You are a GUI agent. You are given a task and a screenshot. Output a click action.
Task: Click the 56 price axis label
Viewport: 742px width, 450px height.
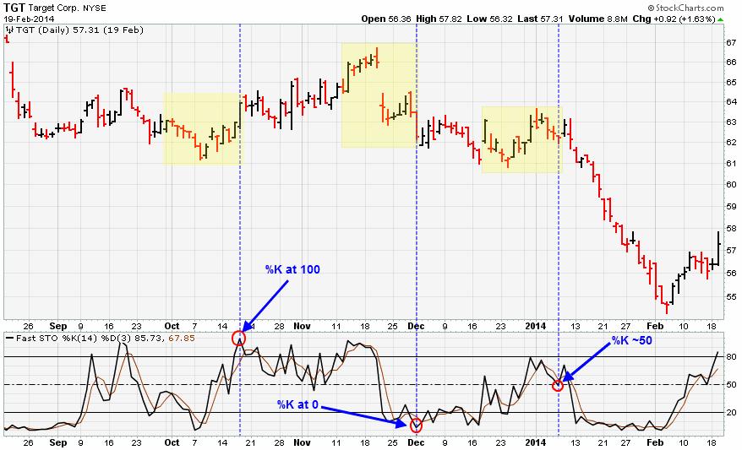[731, 274]
